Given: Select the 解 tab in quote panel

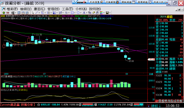Looking at the screenshot, I should point(181,101).
